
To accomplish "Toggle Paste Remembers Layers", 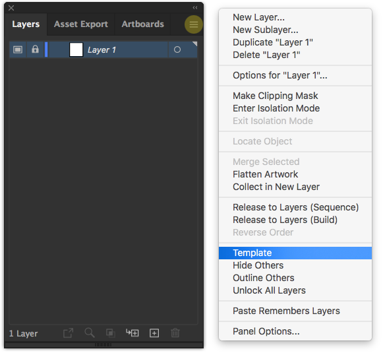I will [295, 311].
